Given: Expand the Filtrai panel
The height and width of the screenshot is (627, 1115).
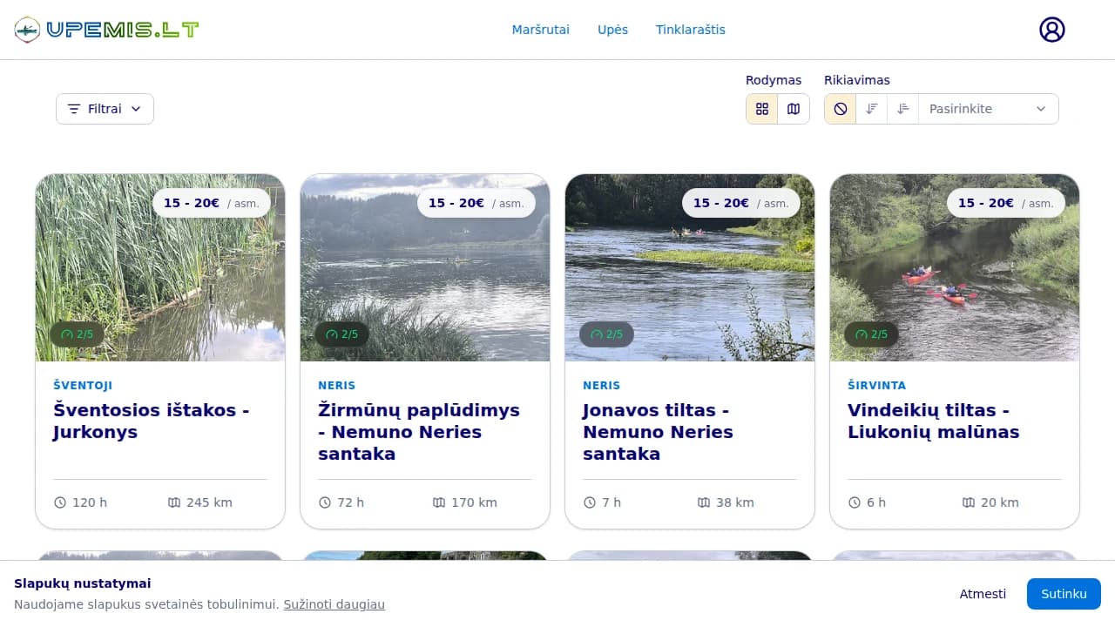Looking at the screenshot, I should [x=105, y=109].
